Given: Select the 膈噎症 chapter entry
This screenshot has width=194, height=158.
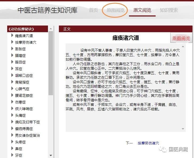Looking at the screenshot, I should [20, 56].
